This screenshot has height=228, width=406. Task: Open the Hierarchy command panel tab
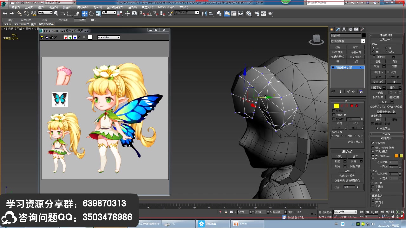[344, 29]
